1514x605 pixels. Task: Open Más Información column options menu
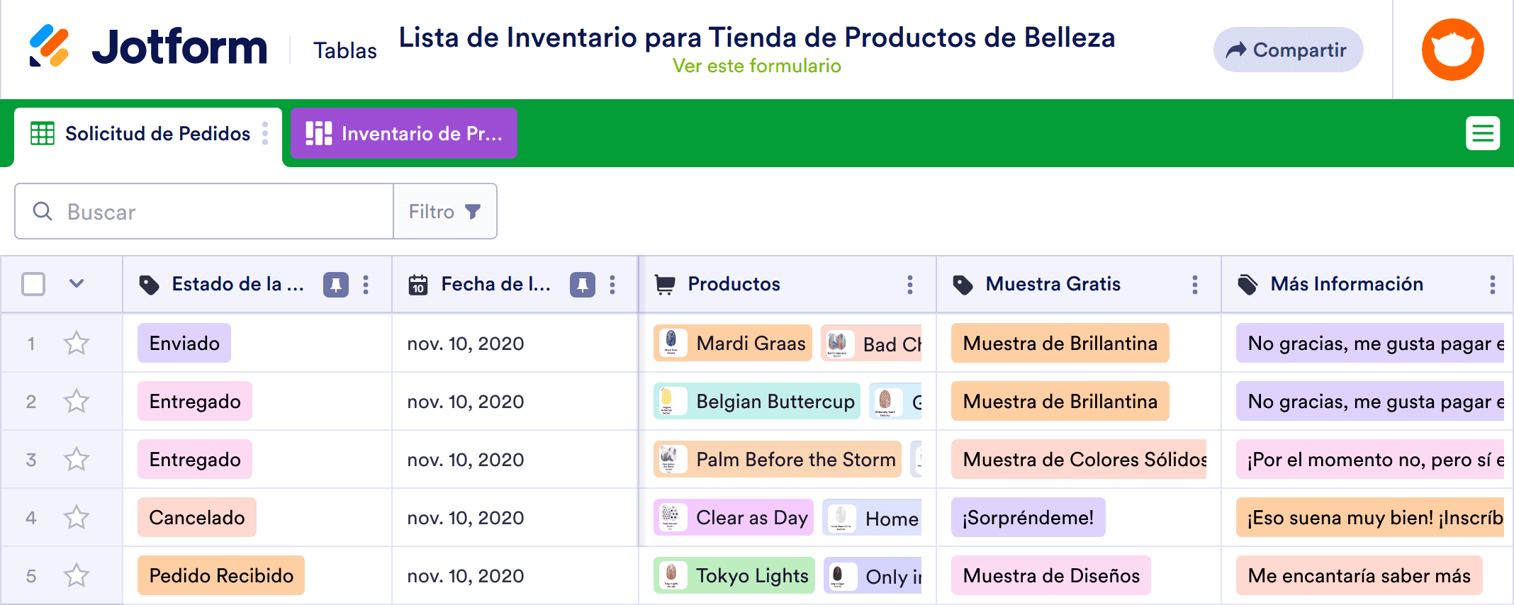1492,285
